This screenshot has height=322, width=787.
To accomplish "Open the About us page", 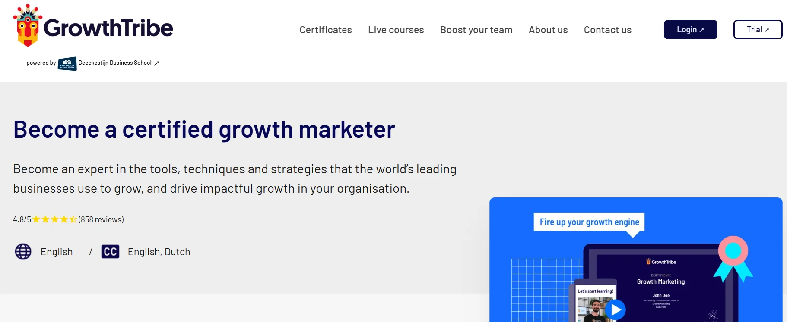I will (548, 30).
